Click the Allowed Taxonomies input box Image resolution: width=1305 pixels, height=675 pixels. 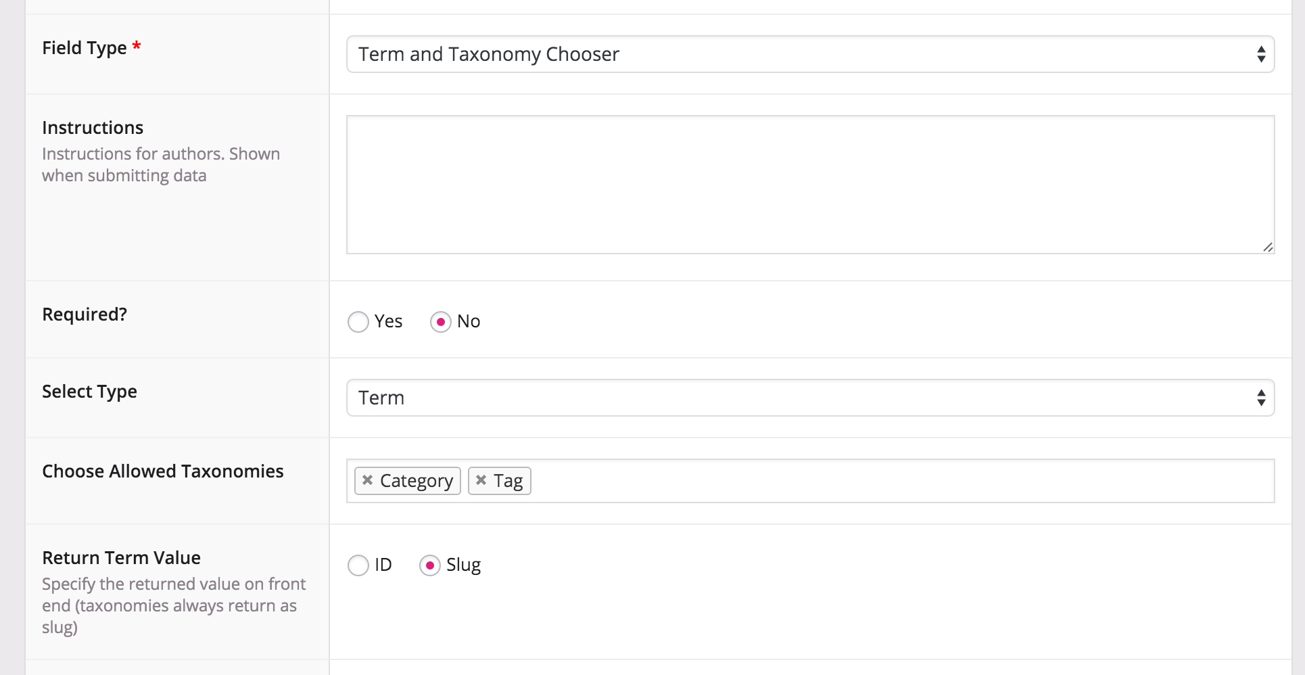[x=899, y=481]
